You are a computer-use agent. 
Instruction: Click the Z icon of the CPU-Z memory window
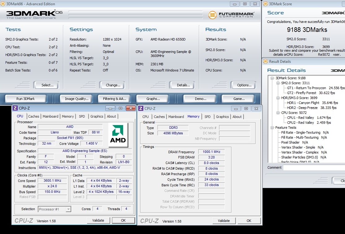coord(141,108)
